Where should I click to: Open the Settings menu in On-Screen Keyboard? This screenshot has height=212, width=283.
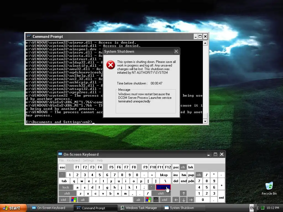[x=88, y=160]
